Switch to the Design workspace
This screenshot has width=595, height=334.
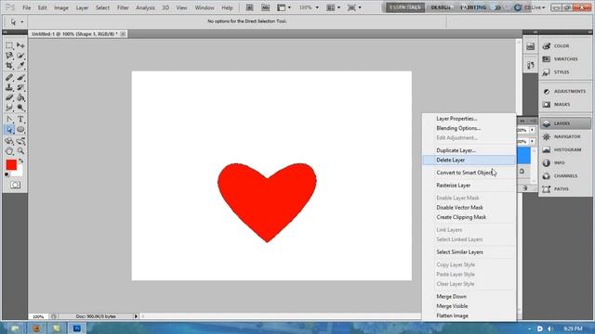coord(441,7)
